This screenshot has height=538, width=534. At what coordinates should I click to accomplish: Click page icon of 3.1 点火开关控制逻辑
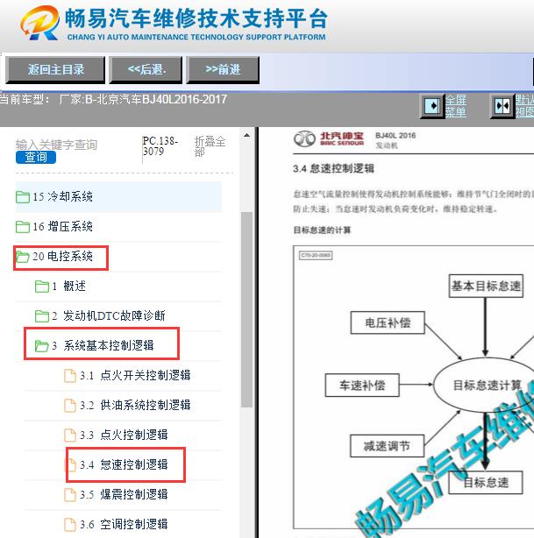point(70,375)
